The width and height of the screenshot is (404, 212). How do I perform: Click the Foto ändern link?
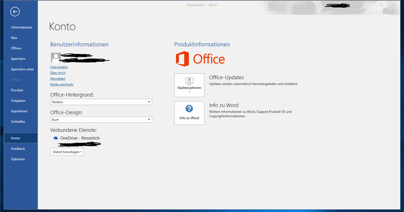click(x=59, y=67)
